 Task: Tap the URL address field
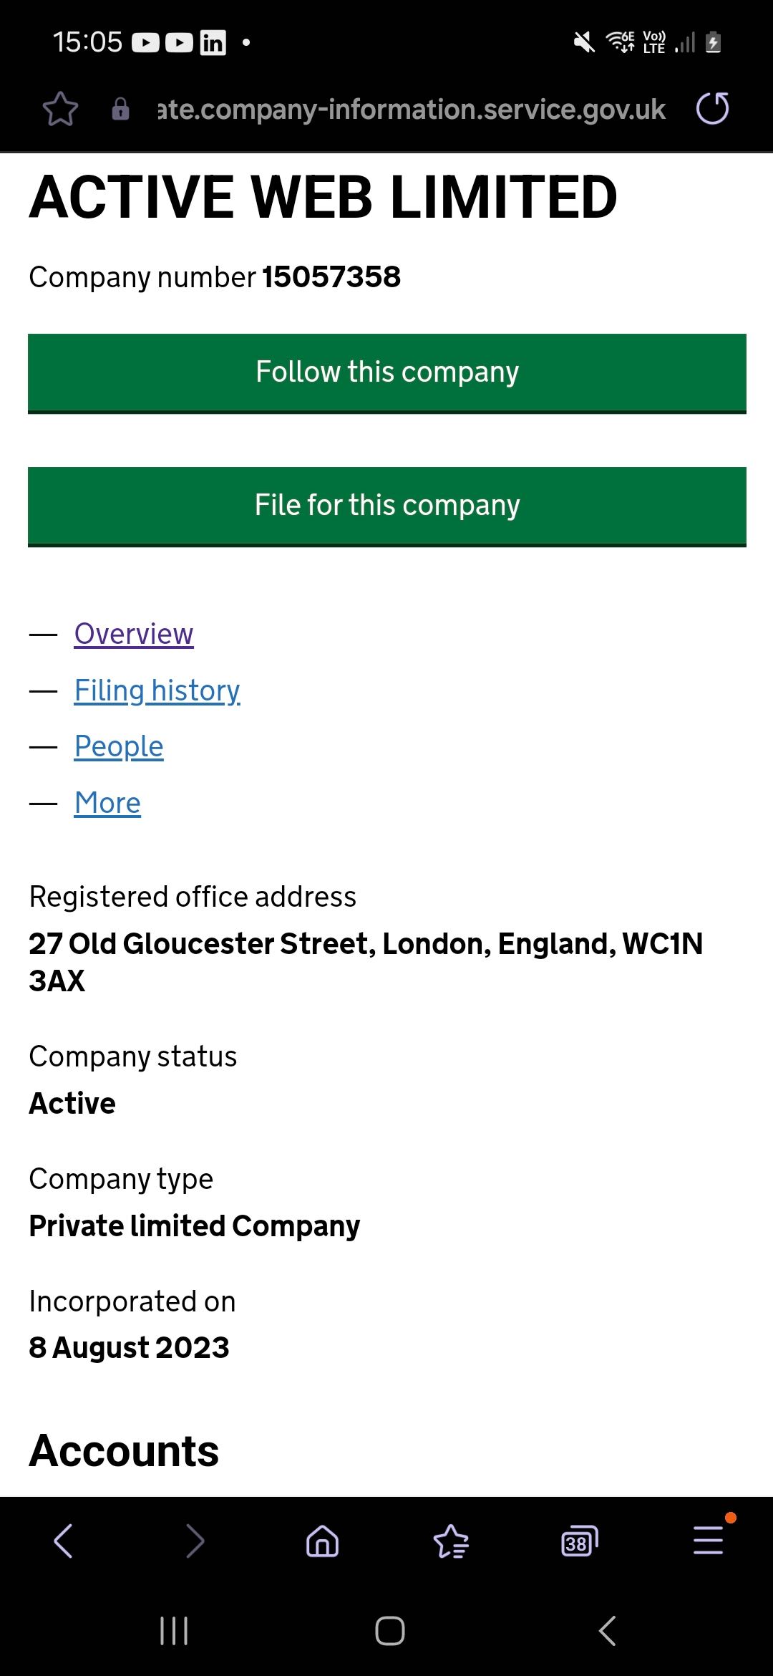[412, 109]
